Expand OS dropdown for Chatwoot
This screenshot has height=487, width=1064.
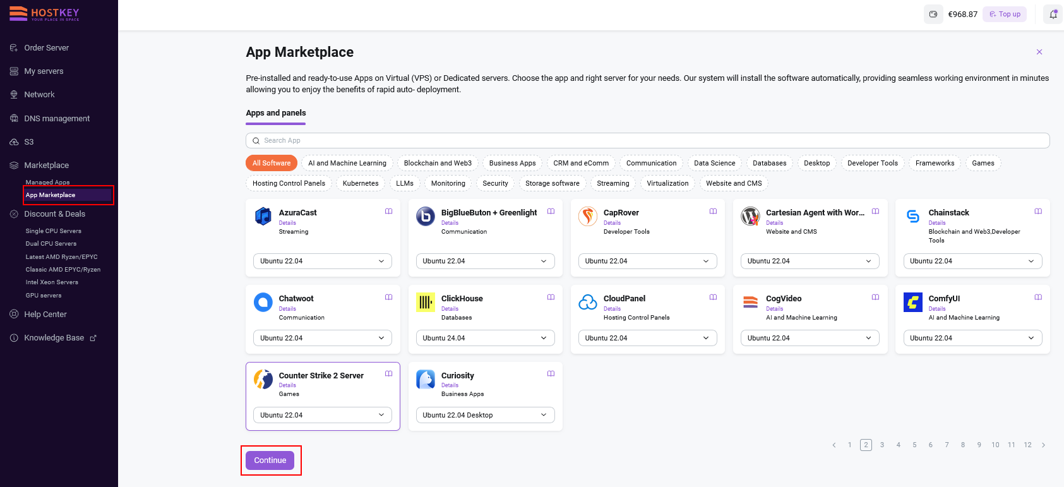click(323, 339)
